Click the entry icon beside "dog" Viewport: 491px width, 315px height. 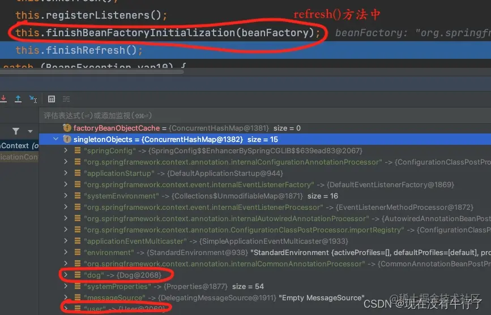point(78,275)
